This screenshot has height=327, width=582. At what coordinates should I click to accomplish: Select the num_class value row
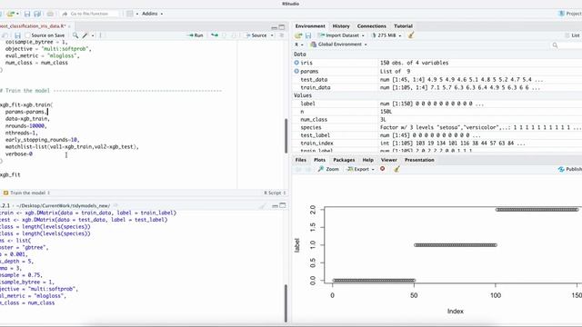pos(437,119)
